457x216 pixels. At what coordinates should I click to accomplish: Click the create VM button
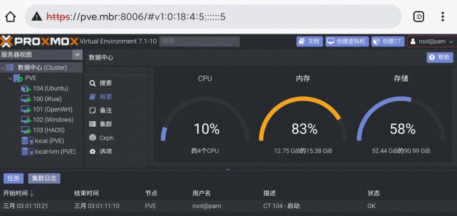pos(347,41)
